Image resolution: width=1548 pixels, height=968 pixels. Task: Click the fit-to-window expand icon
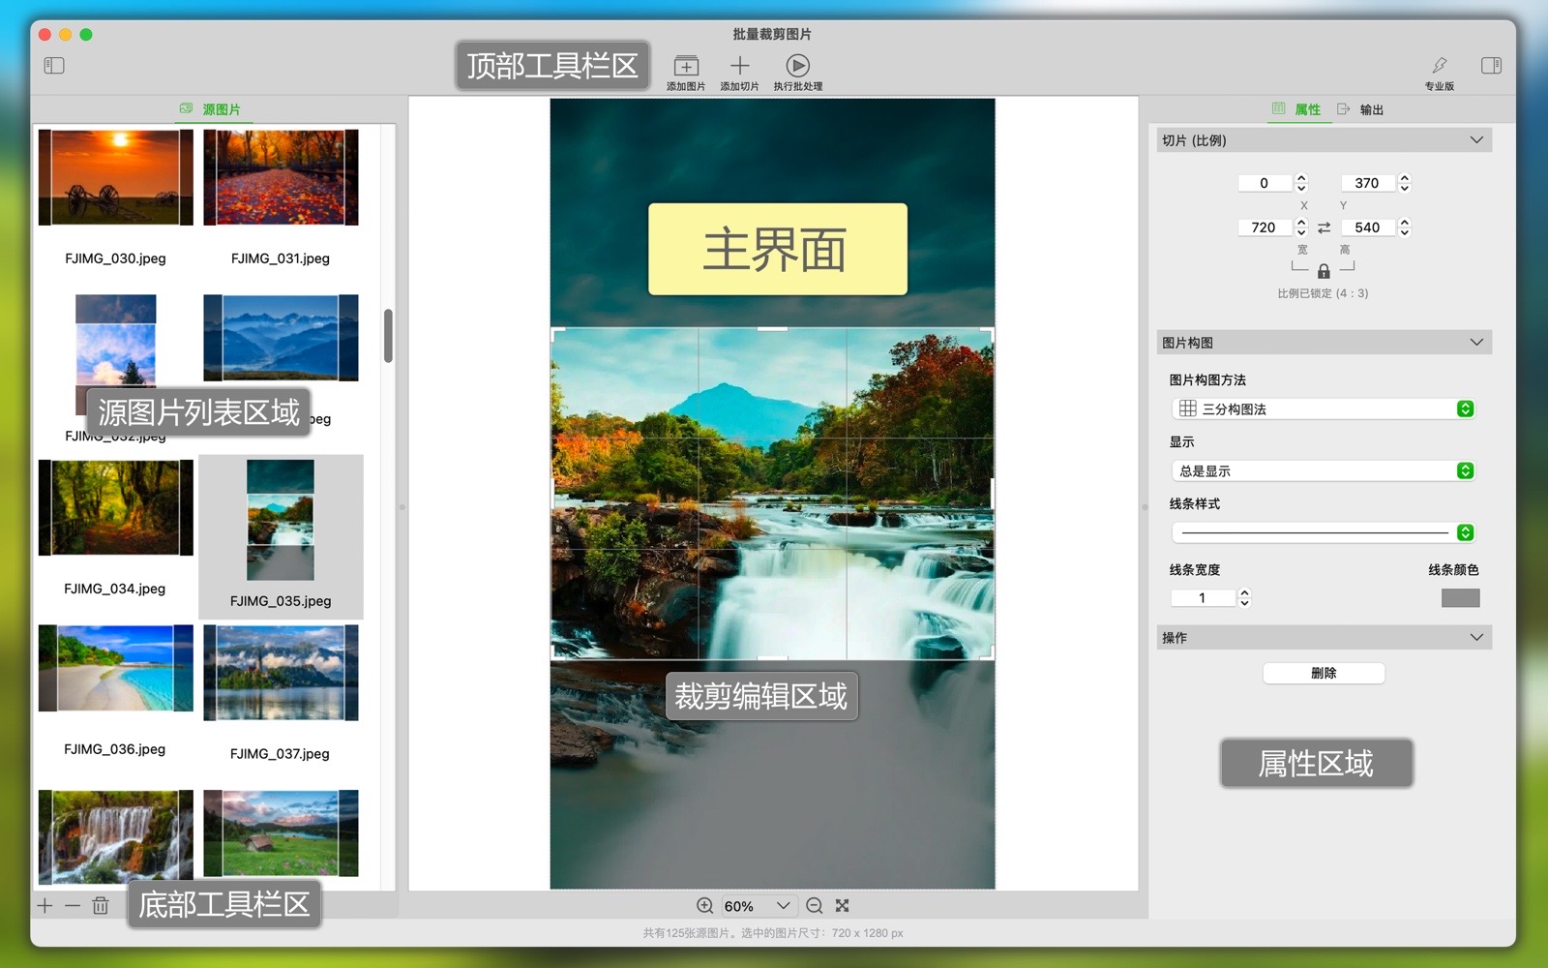pyautogui.click(x=843, y=906)
